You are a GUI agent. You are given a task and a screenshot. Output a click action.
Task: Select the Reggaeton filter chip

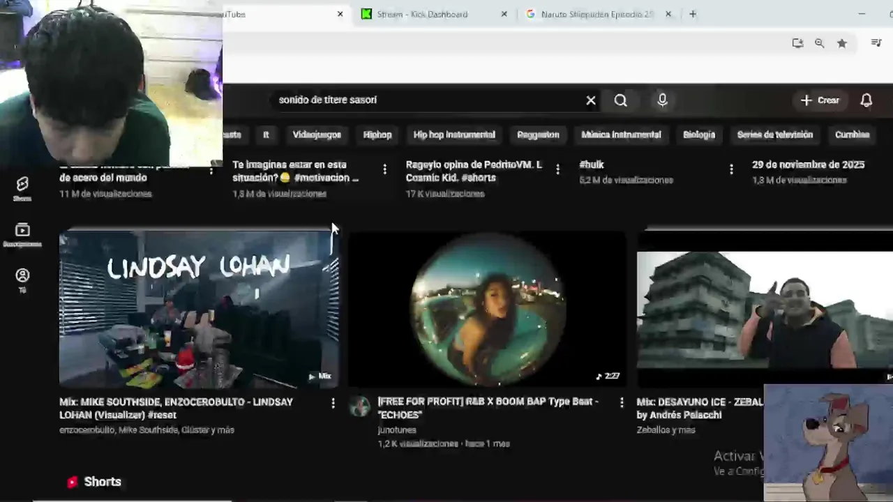click(538, 135)
